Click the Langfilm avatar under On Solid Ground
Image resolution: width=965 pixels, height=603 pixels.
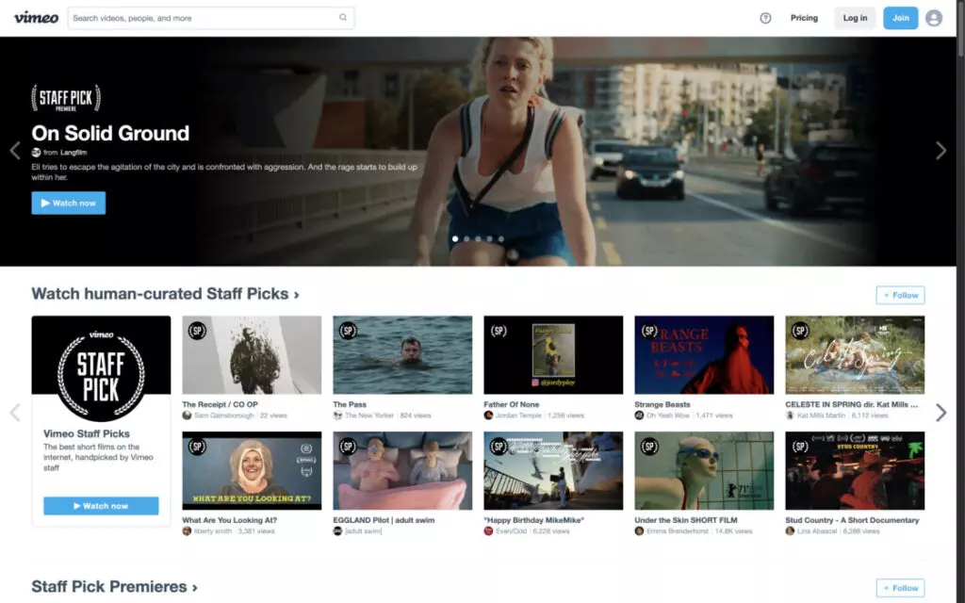36,153
